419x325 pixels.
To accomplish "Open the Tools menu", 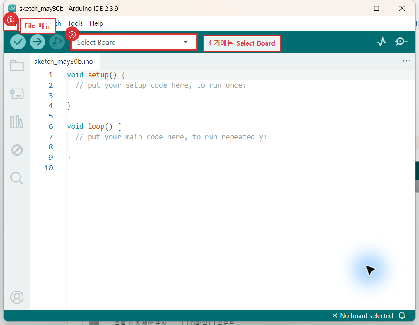I will tap(76, 23).
